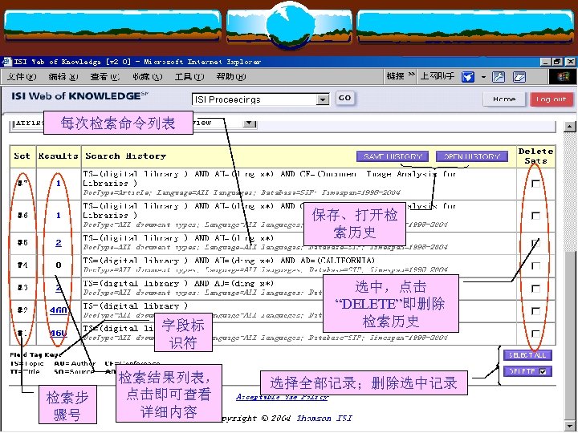Click the Search History column header
The image size is (578, 433).
click(126, 156)
